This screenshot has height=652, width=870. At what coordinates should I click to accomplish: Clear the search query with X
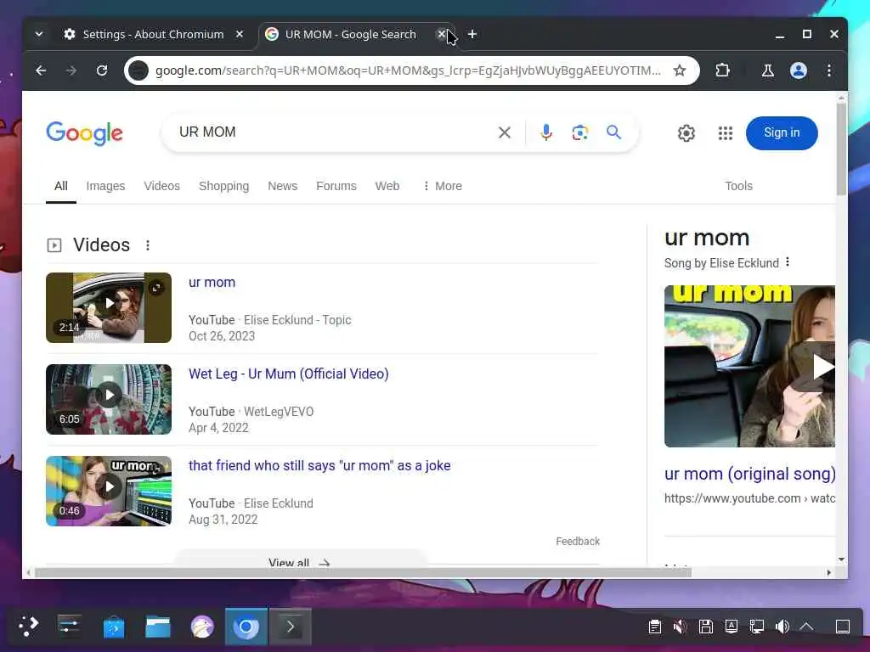(x=505, y=132)
